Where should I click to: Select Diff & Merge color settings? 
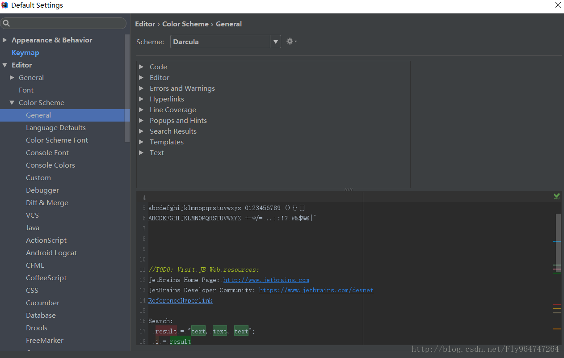(47, 202)
